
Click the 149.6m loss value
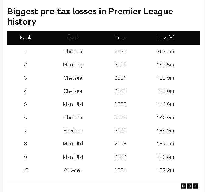pyautogui.click(x=165, y=104)
